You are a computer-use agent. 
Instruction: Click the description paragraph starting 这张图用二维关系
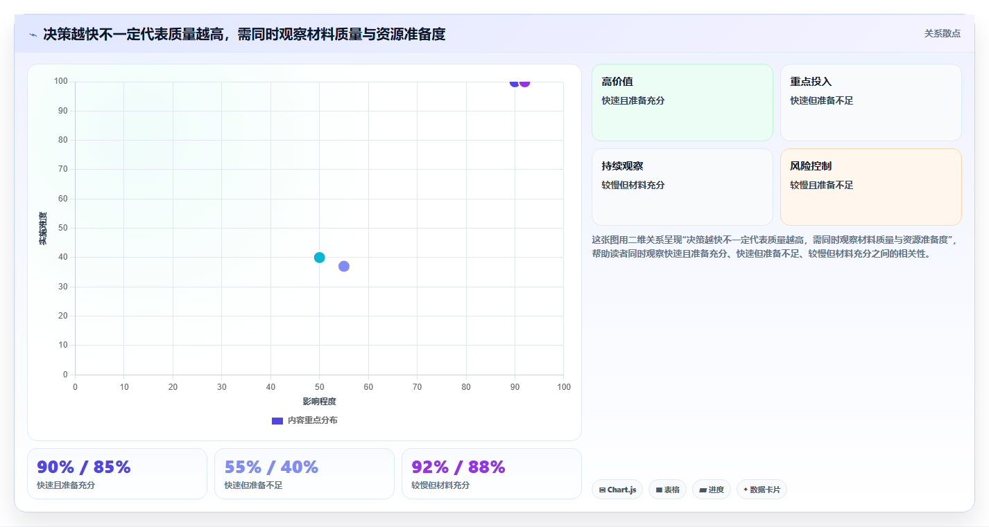pos(775,247)
